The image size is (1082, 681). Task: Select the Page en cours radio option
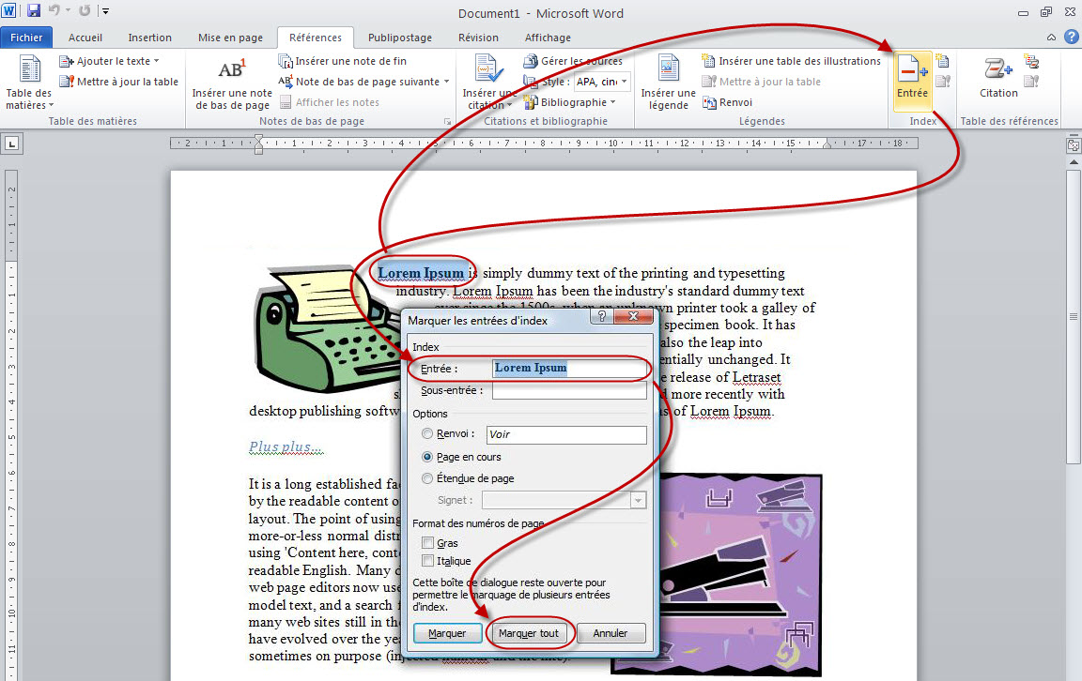tap(427, 456)
